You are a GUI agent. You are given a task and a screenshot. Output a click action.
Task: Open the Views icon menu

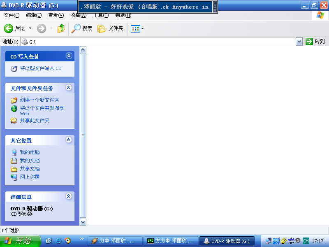point(137,28)
